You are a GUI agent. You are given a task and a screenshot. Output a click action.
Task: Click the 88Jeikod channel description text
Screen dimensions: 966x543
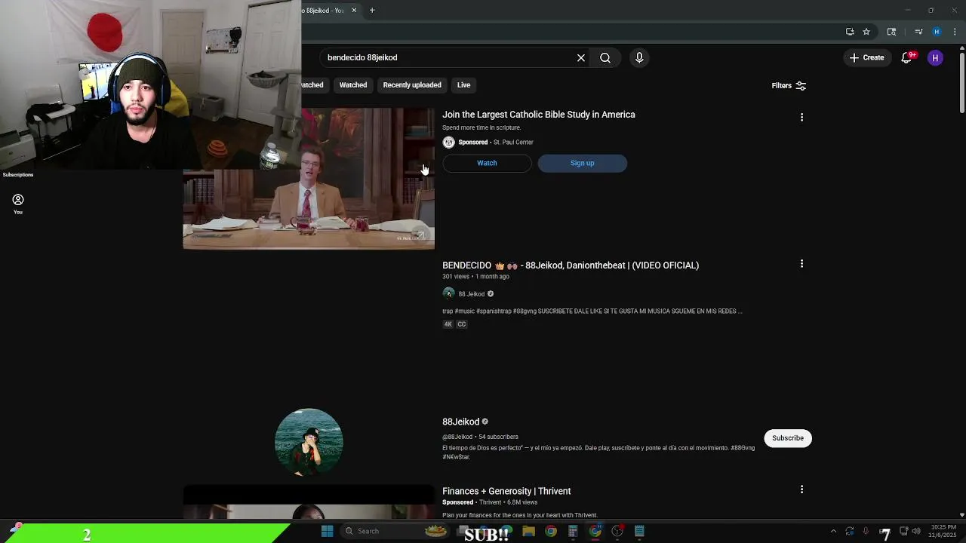click(x=598, y=452)
